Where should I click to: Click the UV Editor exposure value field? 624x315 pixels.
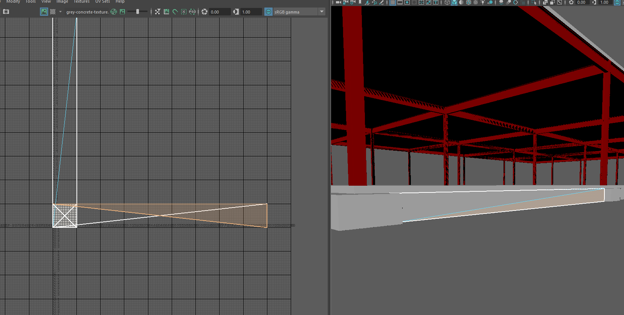220,12
